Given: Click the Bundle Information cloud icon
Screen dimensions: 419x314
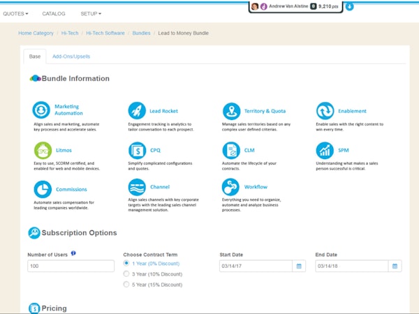Looking at the screenshot, I should point(36,78).
